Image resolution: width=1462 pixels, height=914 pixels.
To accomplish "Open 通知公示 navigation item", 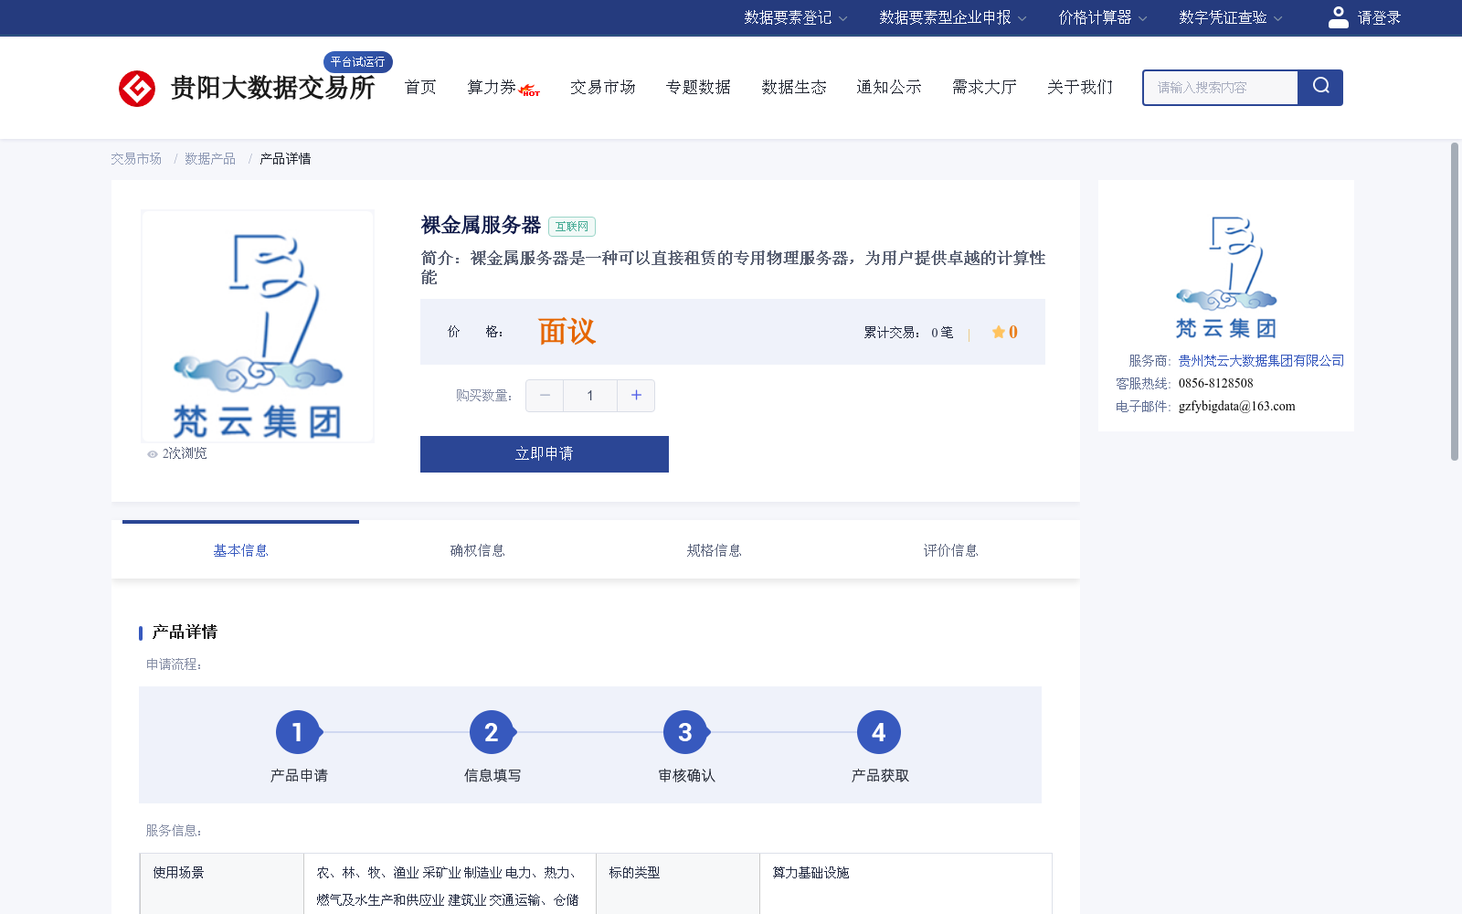I will (889, 87).
